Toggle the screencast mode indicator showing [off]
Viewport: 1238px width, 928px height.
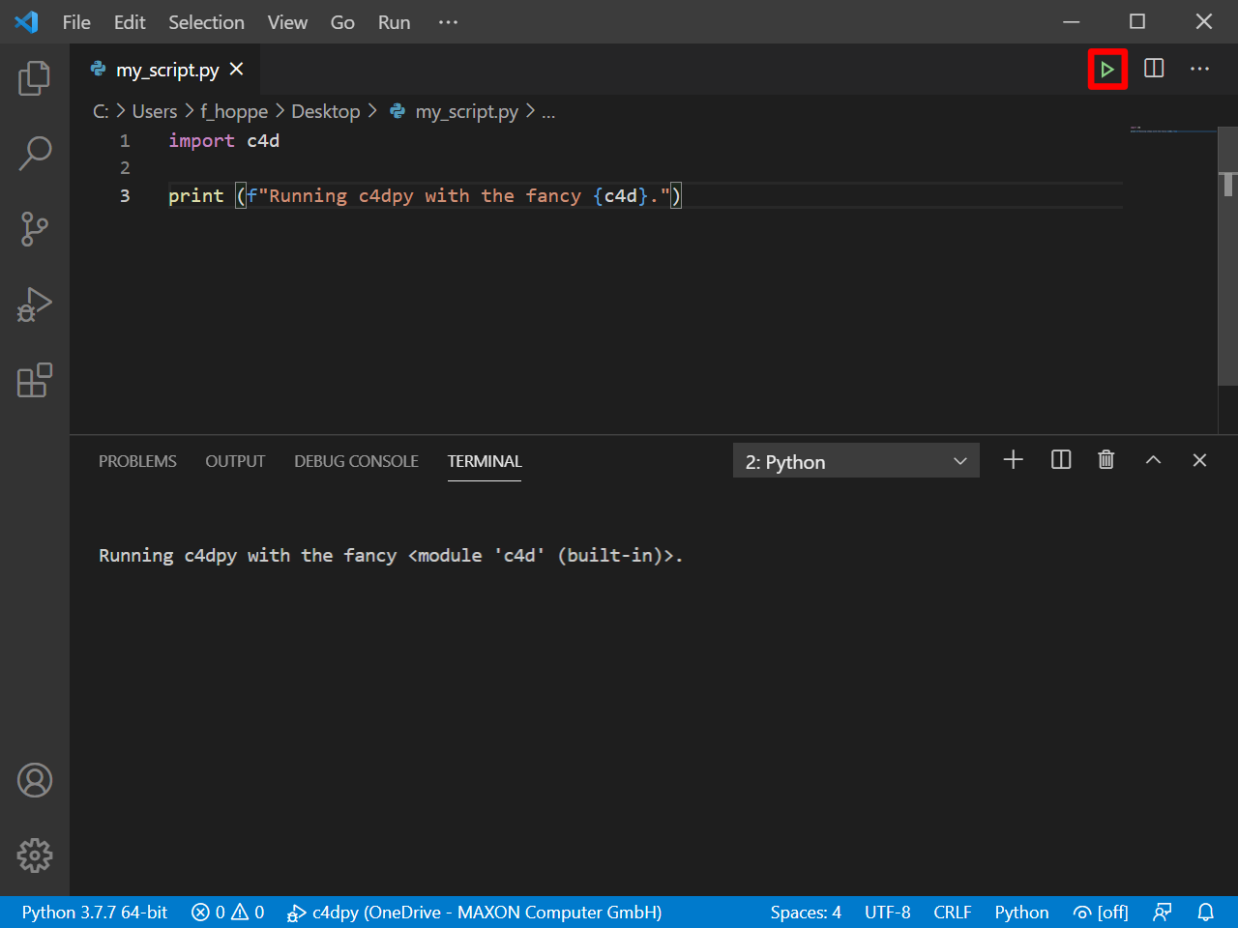click(1101, 912)
